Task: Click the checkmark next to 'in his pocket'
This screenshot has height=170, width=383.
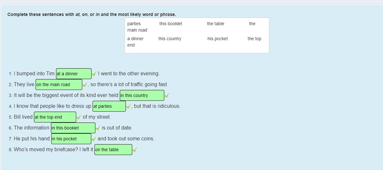Action: click(94, 139)
